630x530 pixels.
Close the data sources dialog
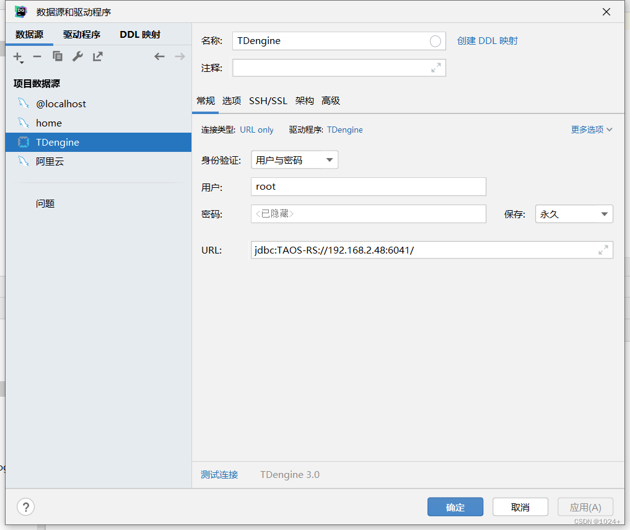[x=606, y=12]
